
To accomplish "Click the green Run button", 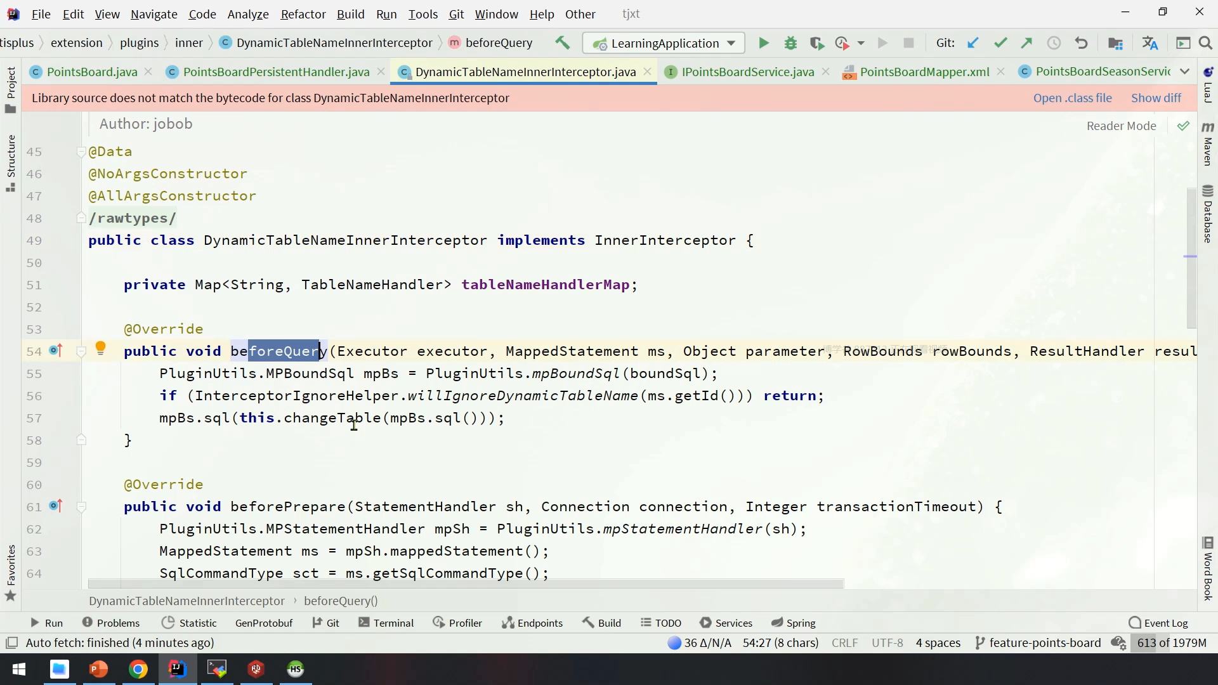I will tap(764, 43).
